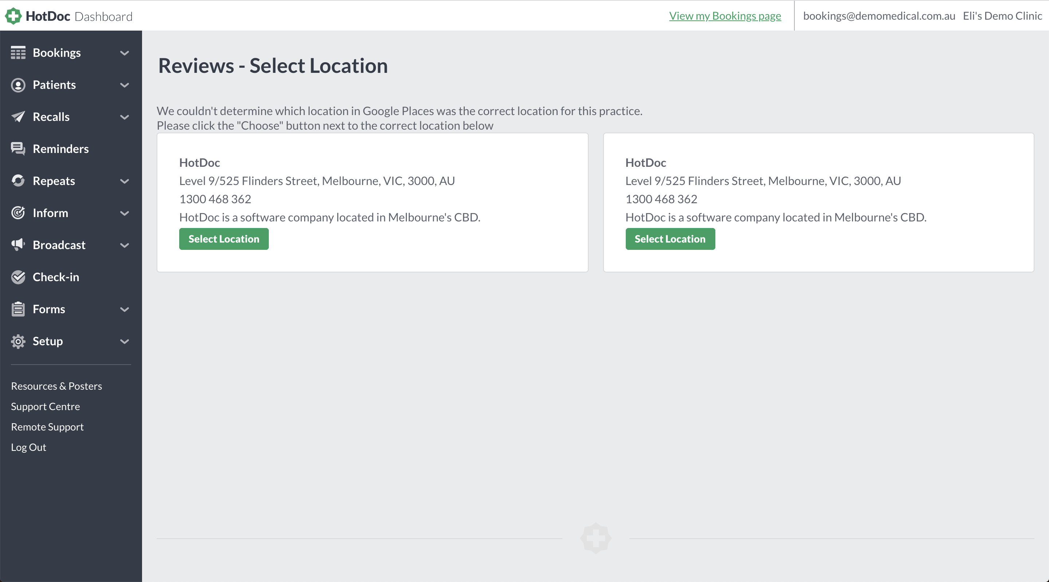Click the Recalls paper plane icon
The width and height of the screenshot is (1049, 582).
point(18,117)
